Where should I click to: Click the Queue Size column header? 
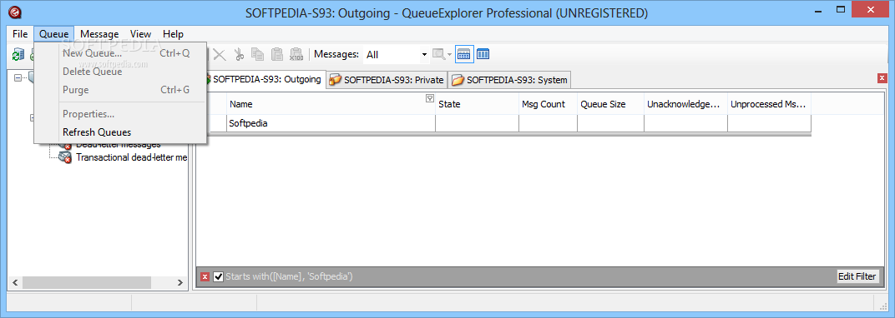coord(611,104)
